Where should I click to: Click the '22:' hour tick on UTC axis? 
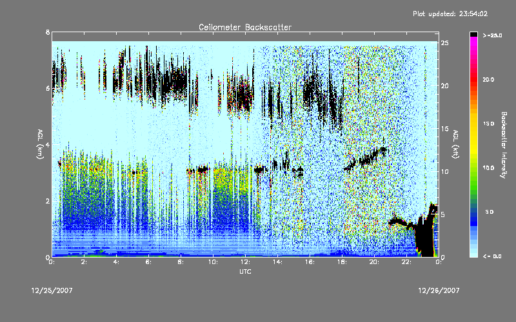(x=407, y=262)
